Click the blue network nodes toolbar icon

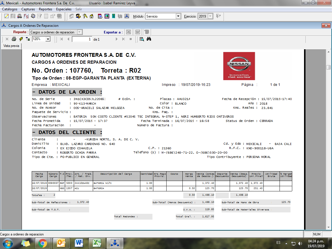[x=127, y=16]
